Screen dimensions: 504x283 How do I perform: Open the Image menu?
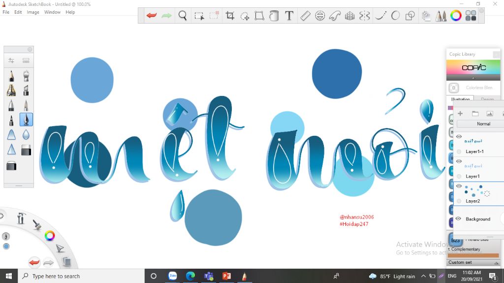(x=33, y=12)
